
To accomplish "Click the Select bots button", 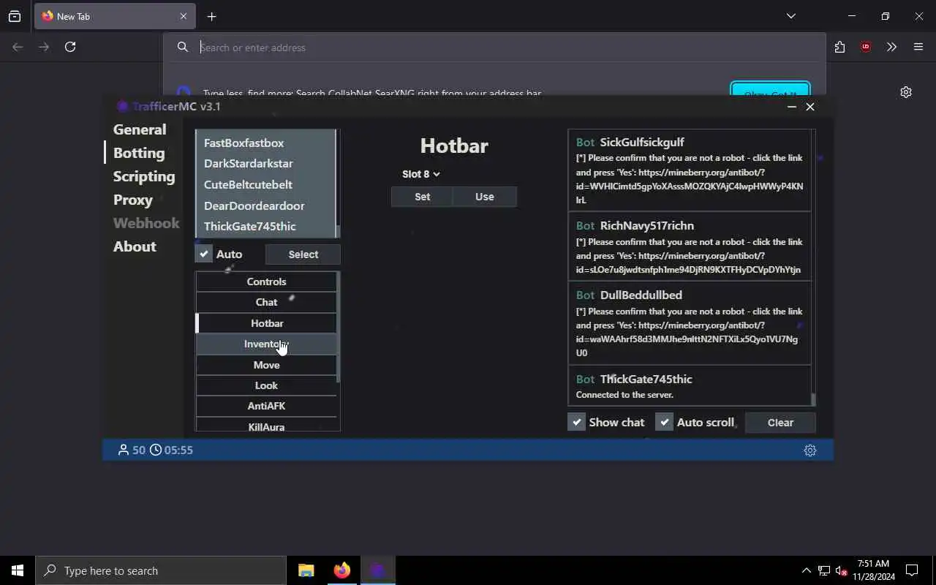I will (303, 254).
